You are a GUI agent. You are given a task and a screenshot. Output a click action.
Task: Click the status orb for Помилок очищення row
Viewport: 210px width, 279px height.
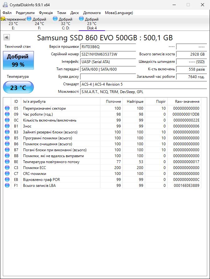tap(7, 144)
